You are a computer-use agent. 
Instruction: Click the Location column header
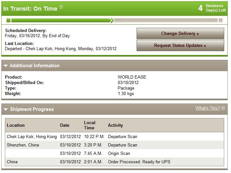16,125
